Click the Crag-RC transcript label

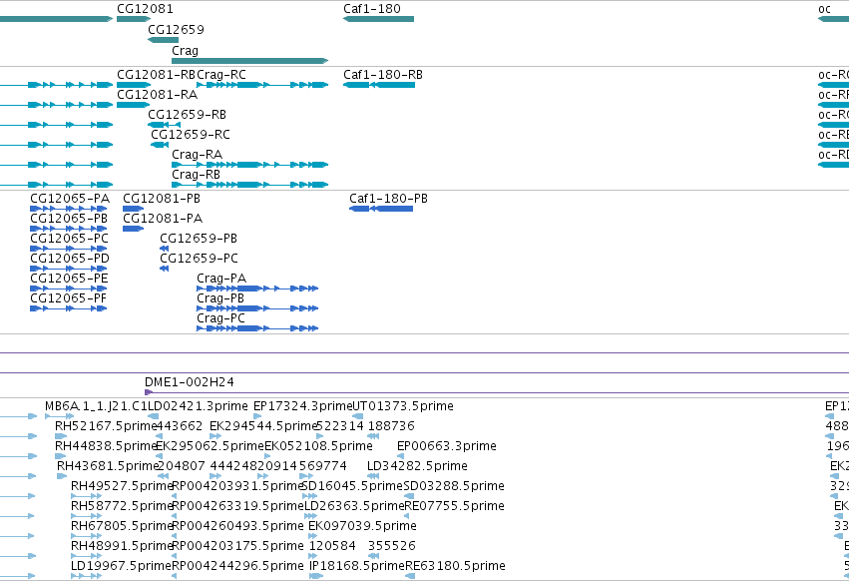tap(220, 74)
